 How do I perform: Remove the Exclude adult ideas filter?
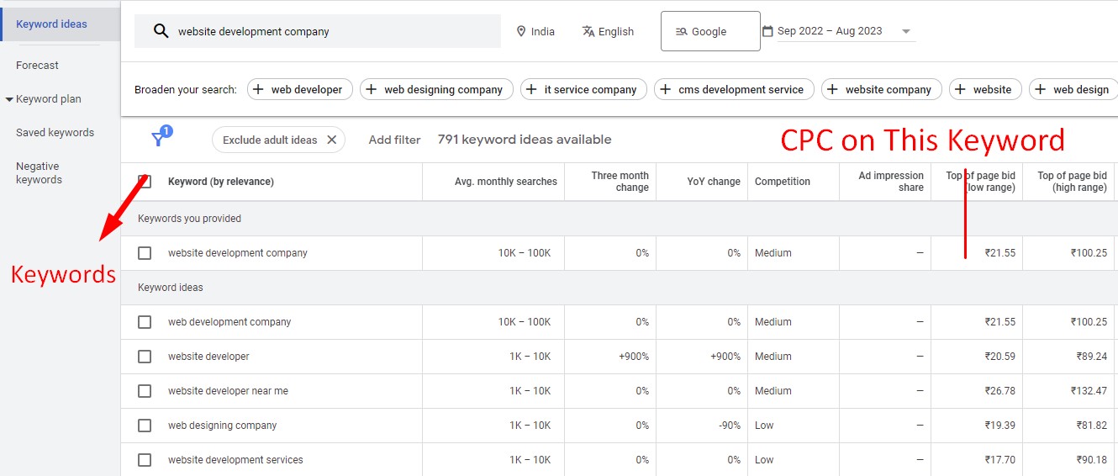click(x=331, y=140)
